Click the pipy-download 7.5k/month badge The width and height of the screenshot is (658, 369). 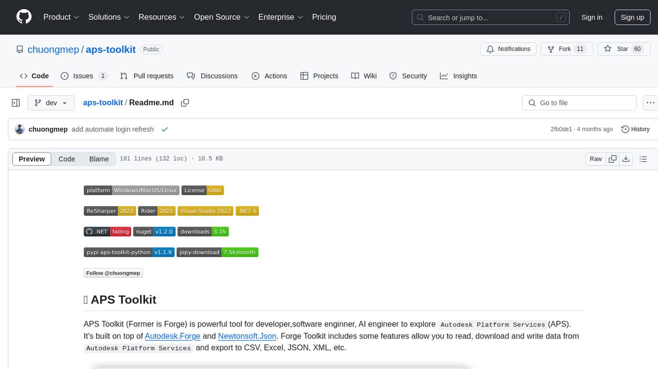tap(218, 252)
